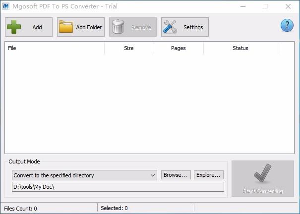This screenshot has height=214, width=300.
Task: Click the output directory path field
Action: coord(118,187)
